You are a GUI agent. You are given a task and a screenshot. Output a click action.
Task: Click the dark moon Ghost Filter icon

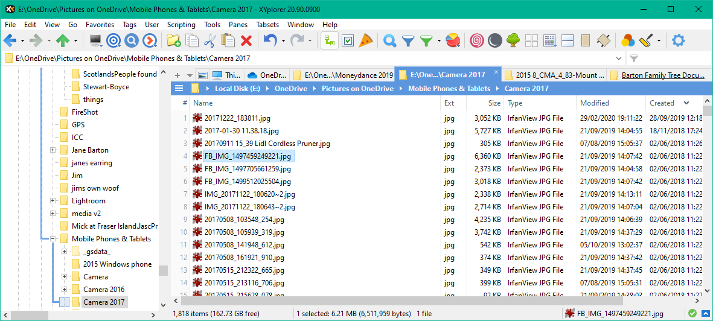[495, 40]
